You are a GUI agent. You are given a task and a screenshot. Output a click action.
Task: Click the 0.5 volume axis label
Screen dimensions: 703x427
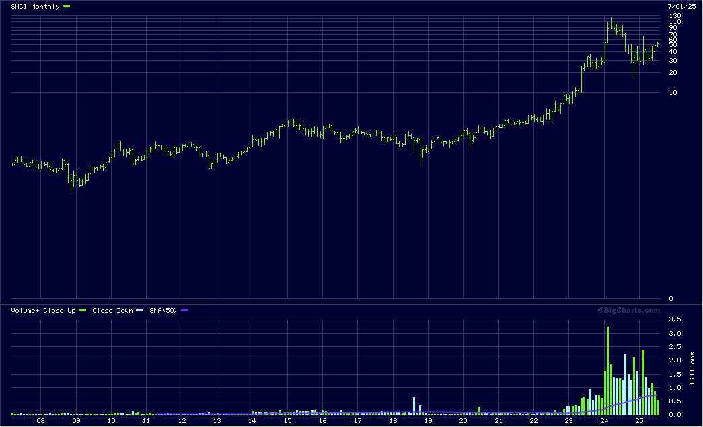click(x=675, y=401)
